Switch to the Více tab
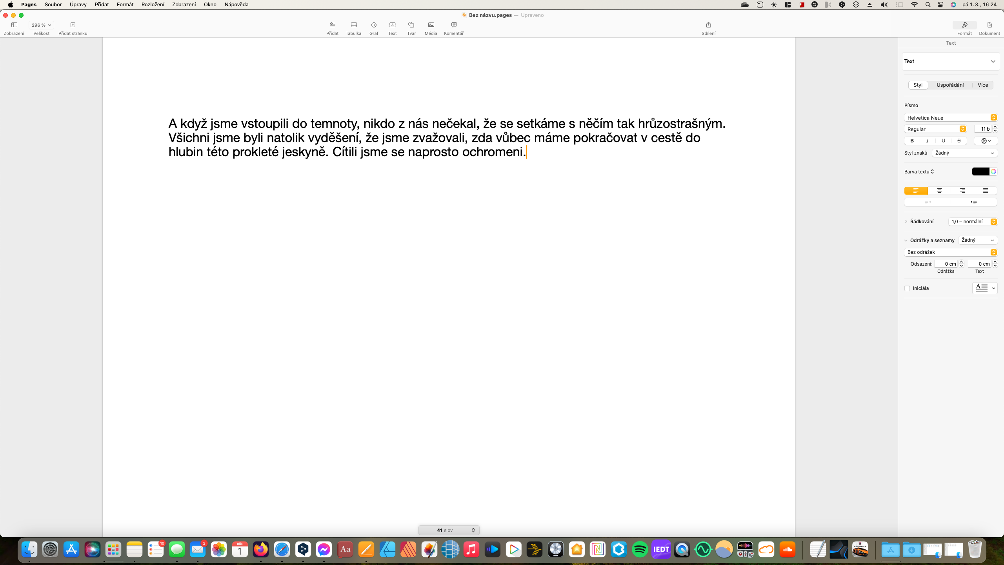This screenshot has width=1004, height=565. pos(982,85)
